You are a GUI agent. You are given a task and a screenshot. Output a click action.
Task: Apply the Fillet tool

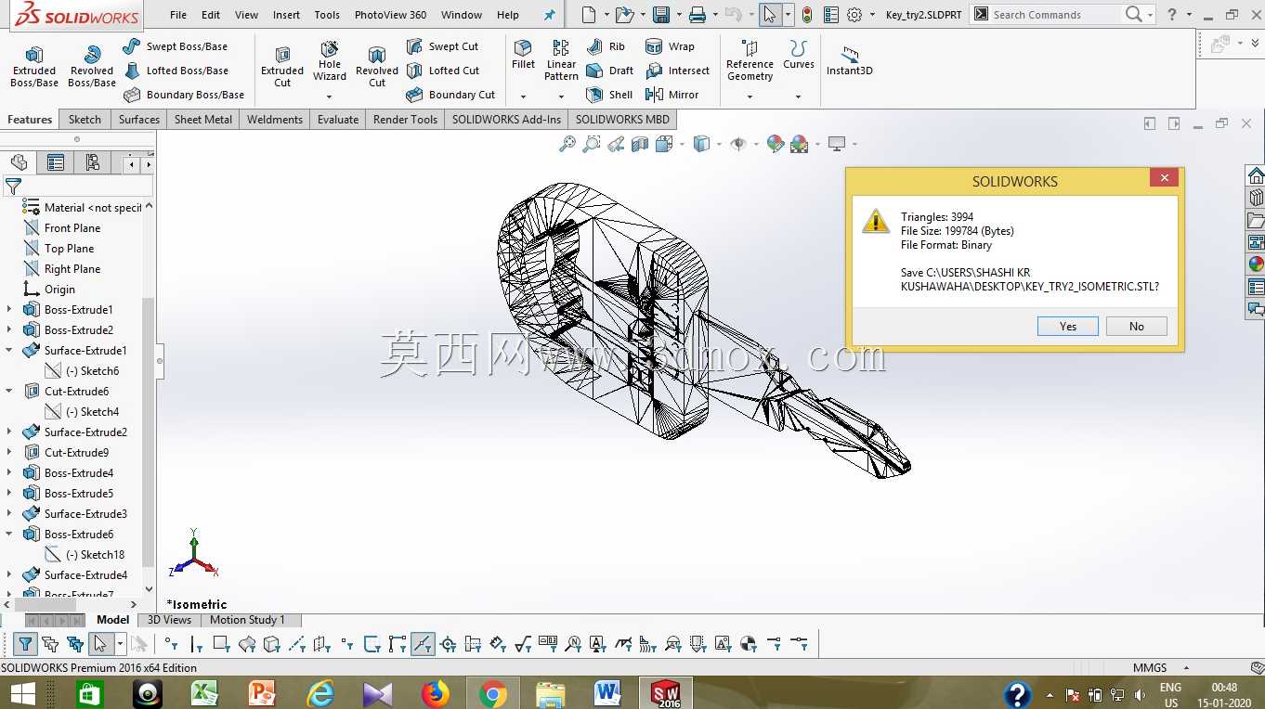click(523, 55)
